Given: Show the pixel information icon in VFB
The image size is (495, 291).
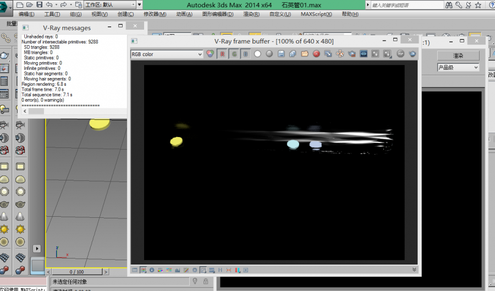Looking at the screenshot, I should [x=151, y=270].
